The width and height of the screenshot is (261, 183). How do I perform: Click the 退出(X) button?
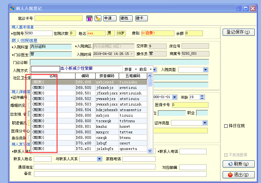coord(238,175)
